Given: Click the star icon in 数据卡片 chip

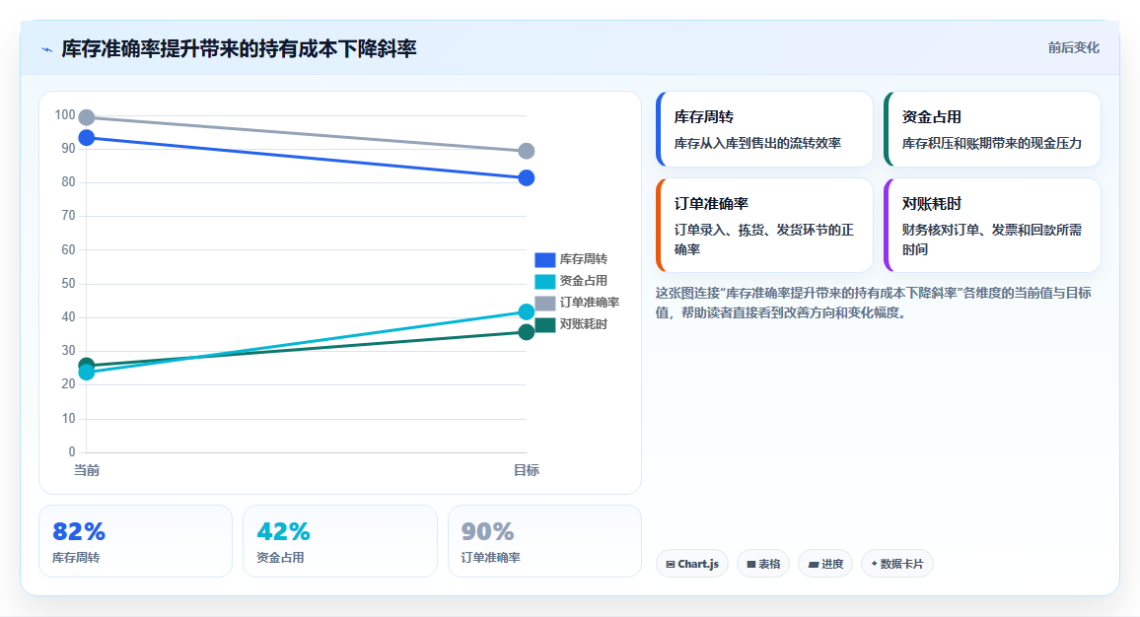Looking at the screenshot, I should [874, 564].
